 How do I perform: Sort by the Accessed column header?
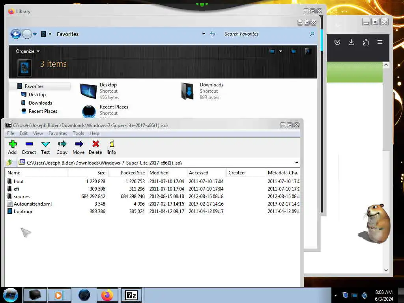click(207, 173)
